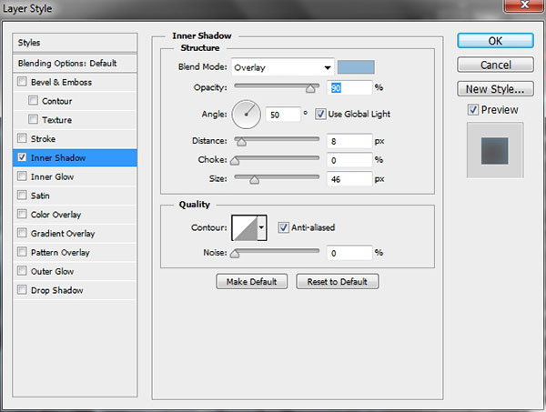546x412 pixels.
Task: Toggle the Anti-aliased checkbox
Action: [x=283, y=227]
